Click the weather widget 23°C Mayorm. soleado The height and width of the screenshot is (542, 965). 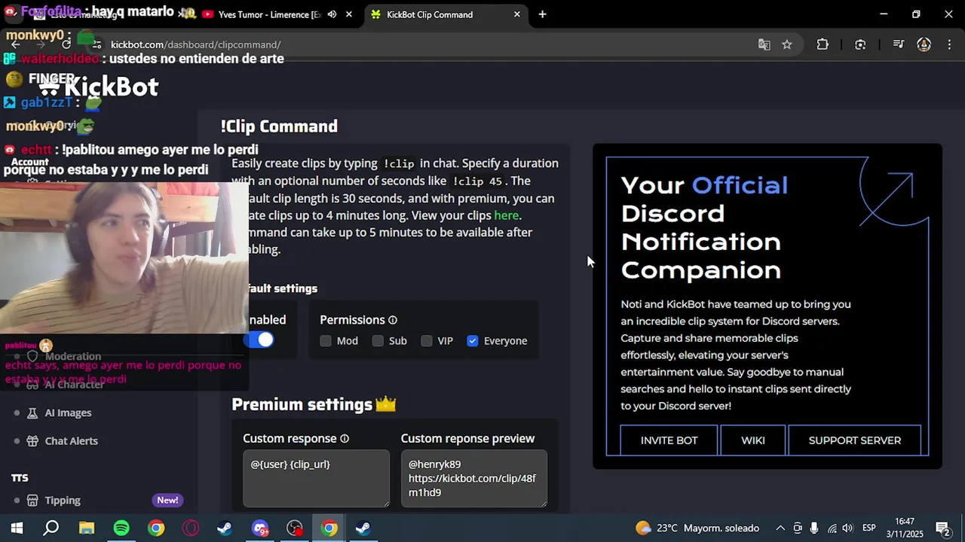pyautogui.click(x=697, y=528)
